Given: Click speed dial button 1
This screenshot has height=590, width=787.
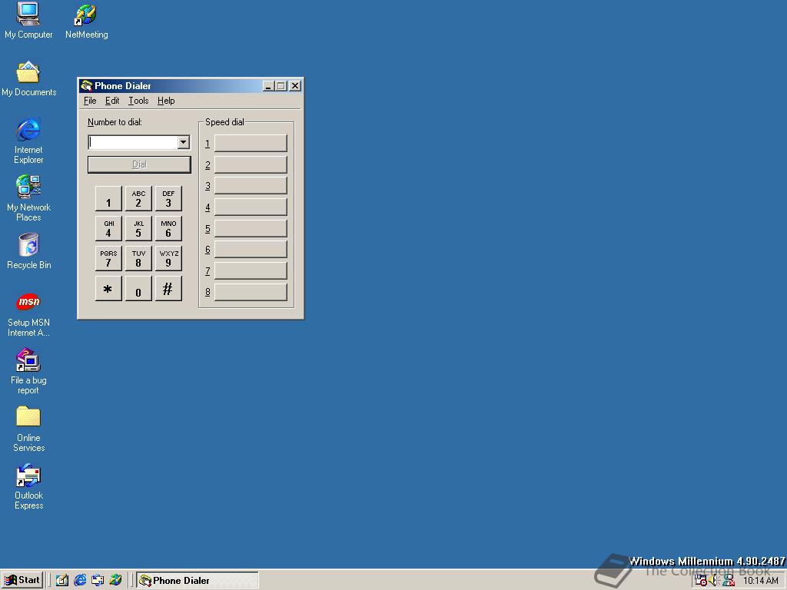Looking at the screenshot, I should point(251,143).
